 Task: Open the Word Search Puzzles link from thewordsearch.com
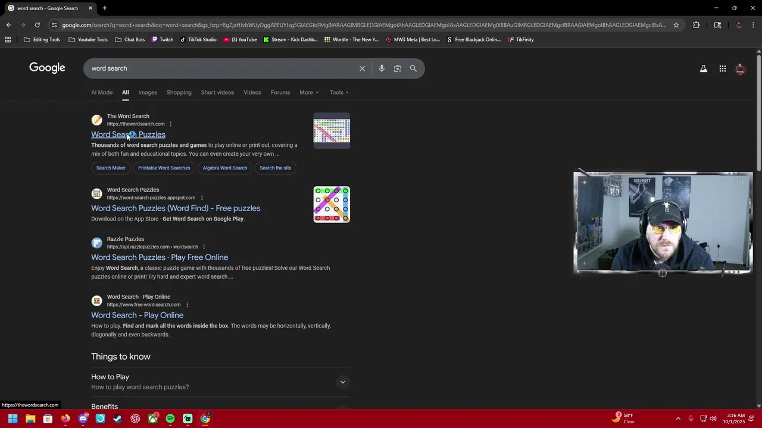[128, 135]
